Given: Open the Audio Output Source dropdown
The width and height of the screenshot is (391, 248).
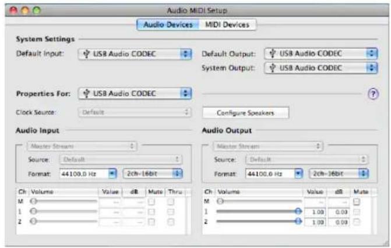Looking at the screenshot, I should click(x=307, y=160).
